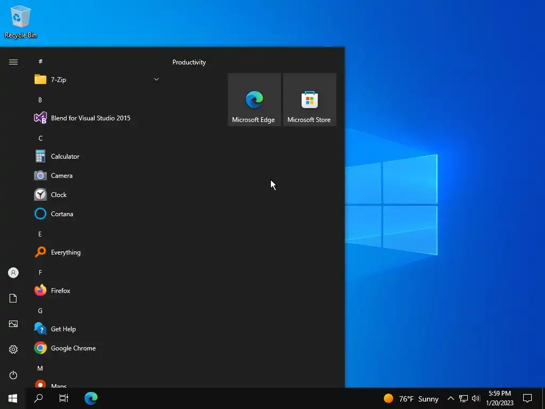Expand the 7-Zip folder chevron

click(156, 80)
